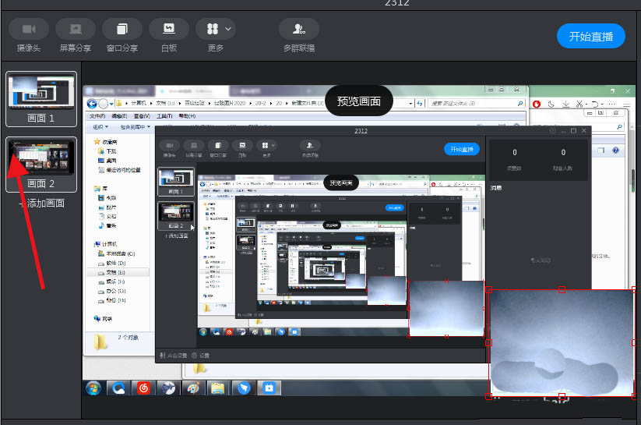Click the Explorer search box 搜索 field
641x425 pixels.
pos(476,104)
